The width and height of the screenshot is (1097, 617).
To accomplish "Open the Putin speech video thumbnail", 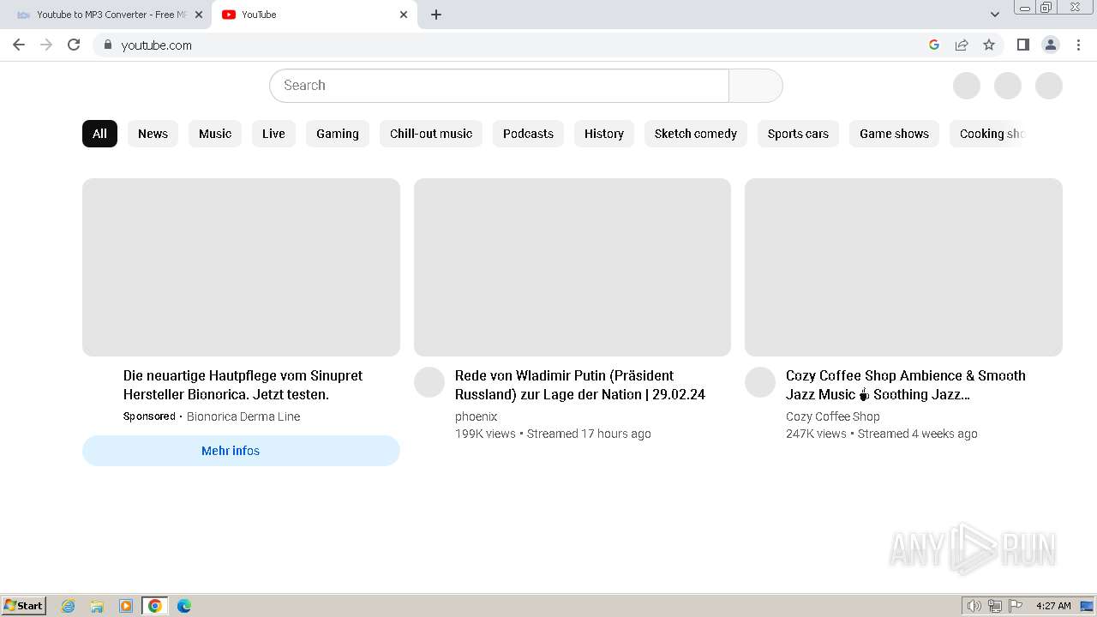I will coord(572,267).
